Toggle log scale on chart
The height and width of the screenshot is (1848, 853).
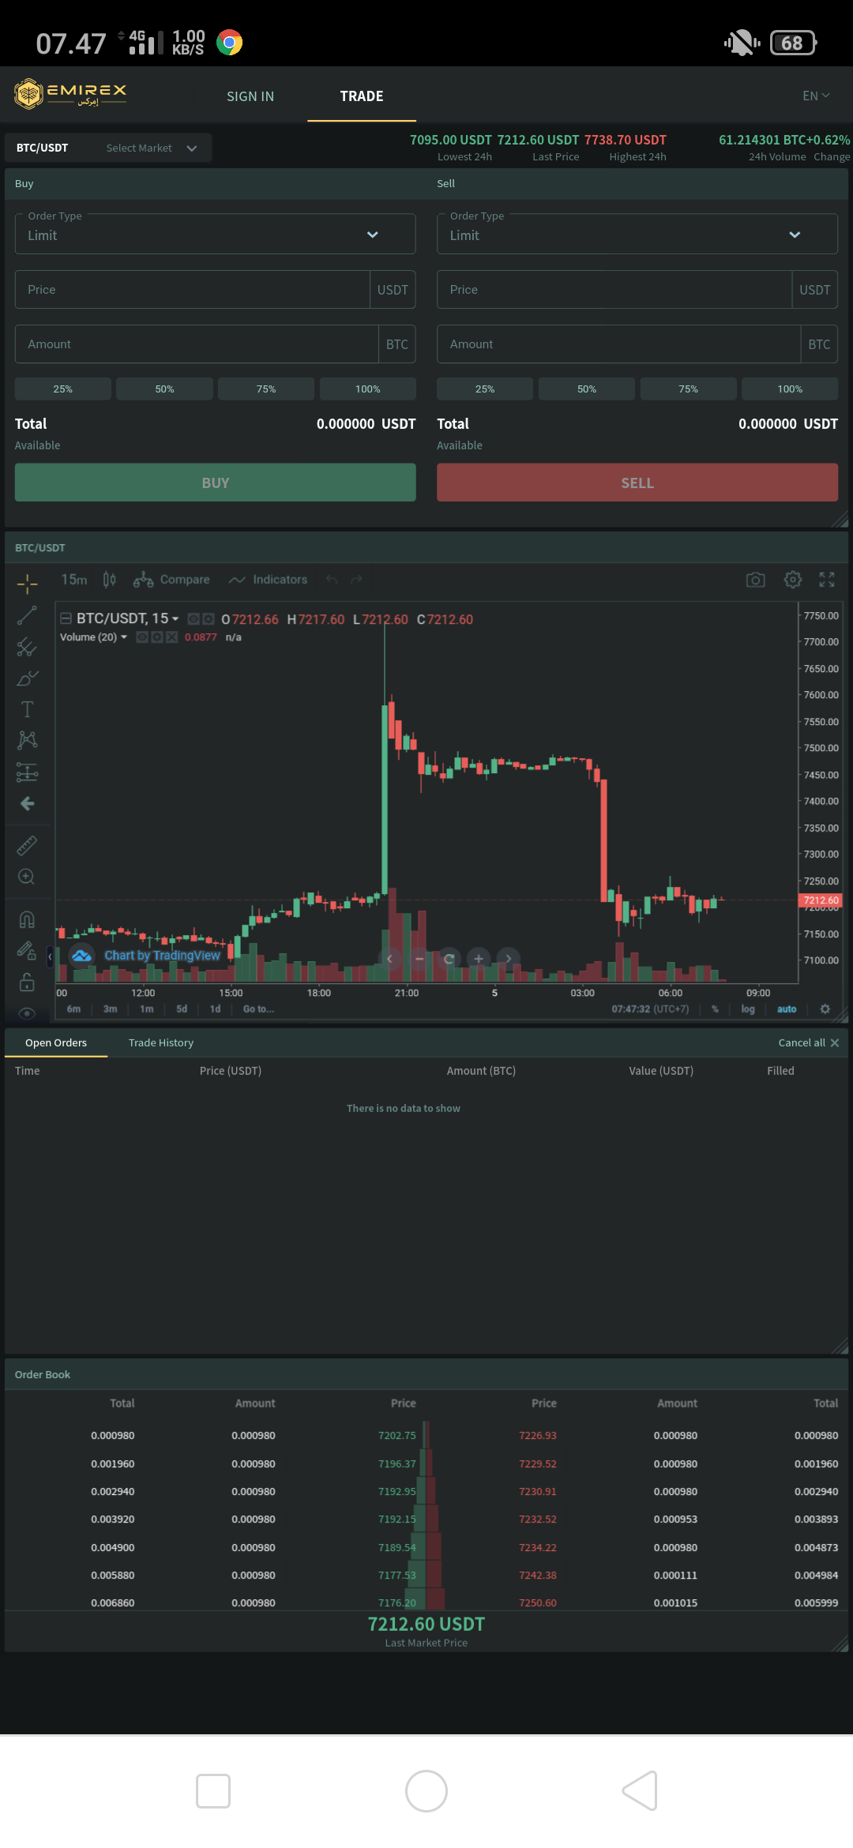[747, 1009]
